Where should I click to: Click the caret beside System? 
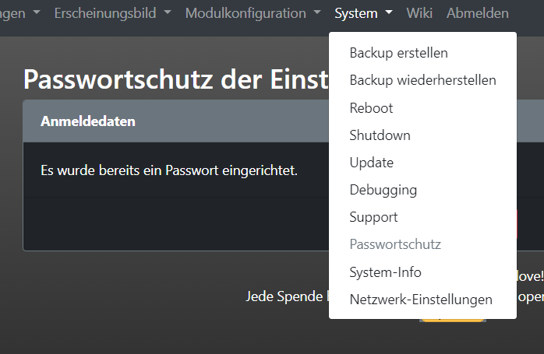pyautogui.click(x=388, y=13)
